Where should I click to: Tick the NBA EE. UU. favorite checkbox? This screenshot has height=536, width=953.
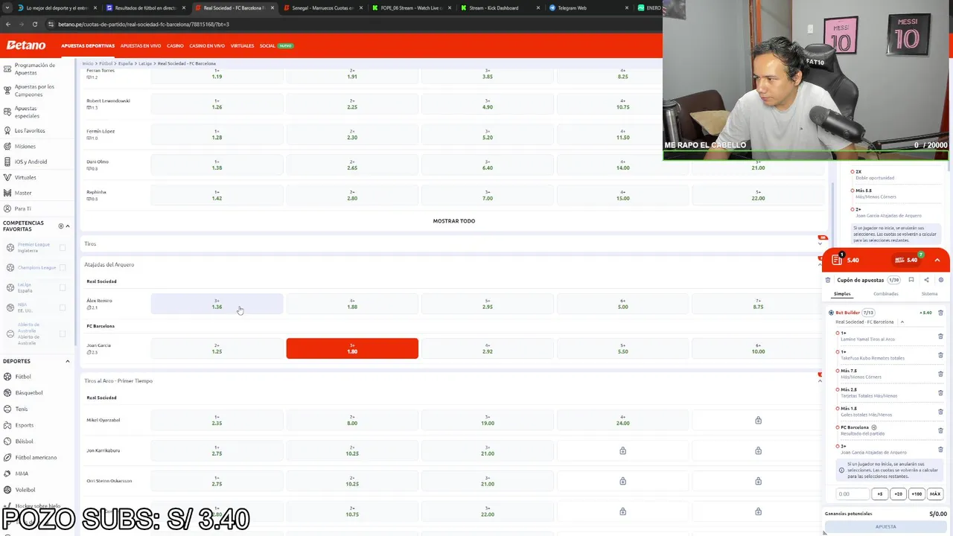[63, 307]
